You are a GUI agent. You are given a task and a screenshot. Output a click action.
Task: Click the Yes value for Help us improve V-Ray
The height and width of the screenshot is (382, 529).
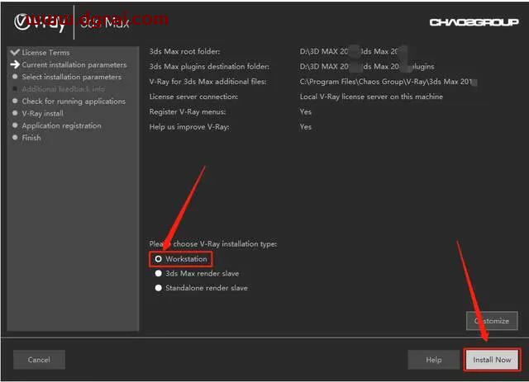305,127
